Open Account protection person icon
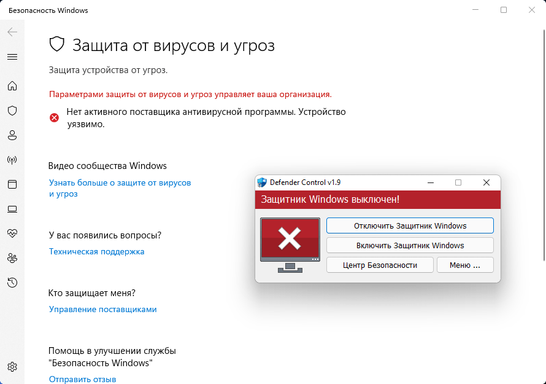 pos(12,135)
